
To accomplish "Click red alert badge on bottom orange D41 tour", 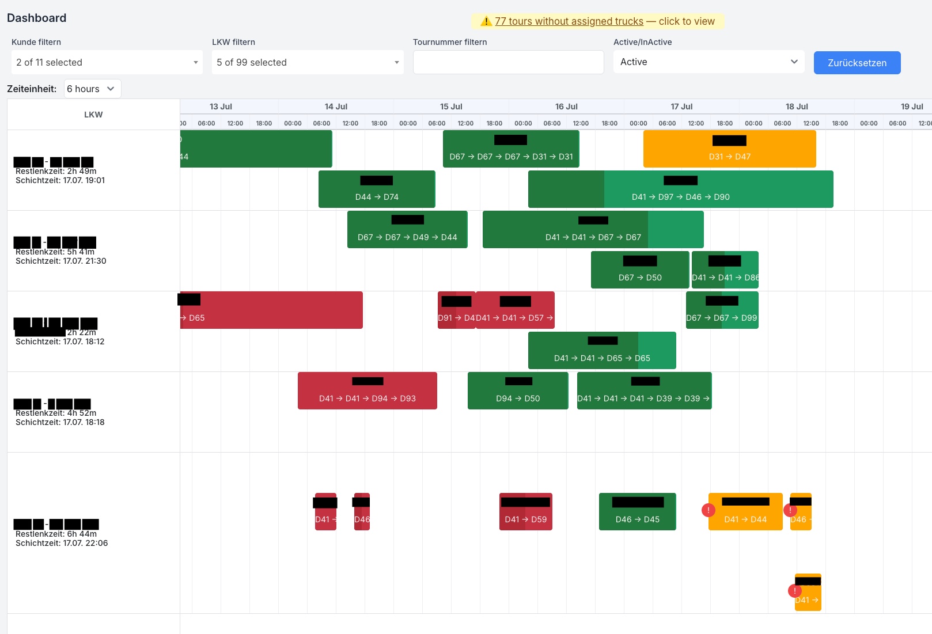I will click(x=795, y=591).
